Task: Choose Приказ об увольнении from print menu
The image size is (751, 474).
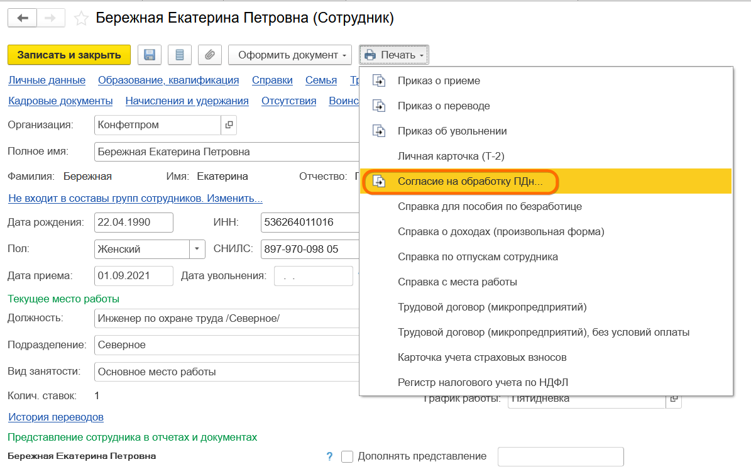Action: click(452, 131)
